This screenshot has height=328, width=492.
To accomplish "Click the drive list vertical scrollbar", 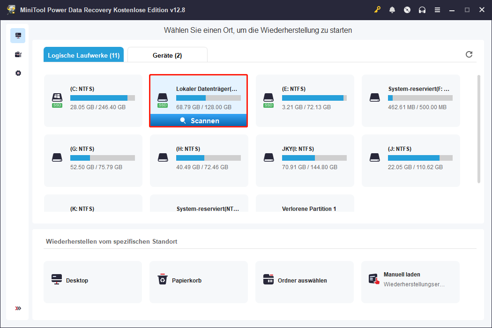I will pos(478,129).
